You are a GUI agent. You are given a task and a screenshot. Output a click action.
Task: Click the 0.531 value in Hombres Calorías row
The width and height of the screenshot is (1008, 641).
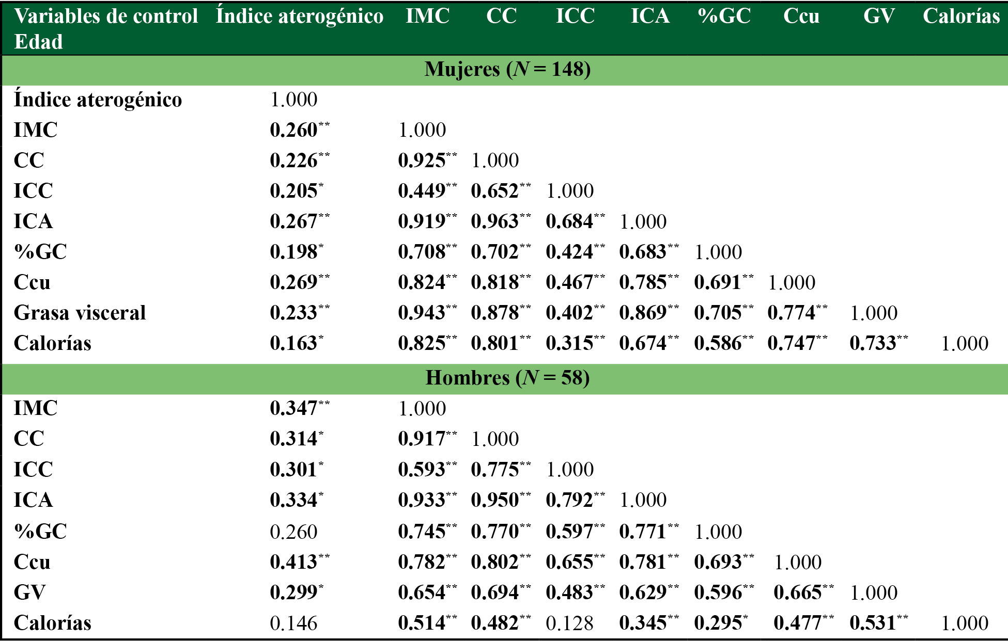click(x=873, y=623)
